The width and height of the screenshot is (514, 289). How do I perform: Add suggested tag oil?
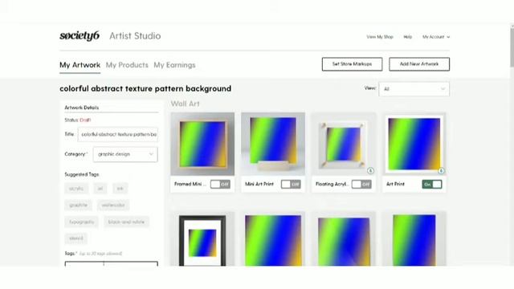[100, 189]
